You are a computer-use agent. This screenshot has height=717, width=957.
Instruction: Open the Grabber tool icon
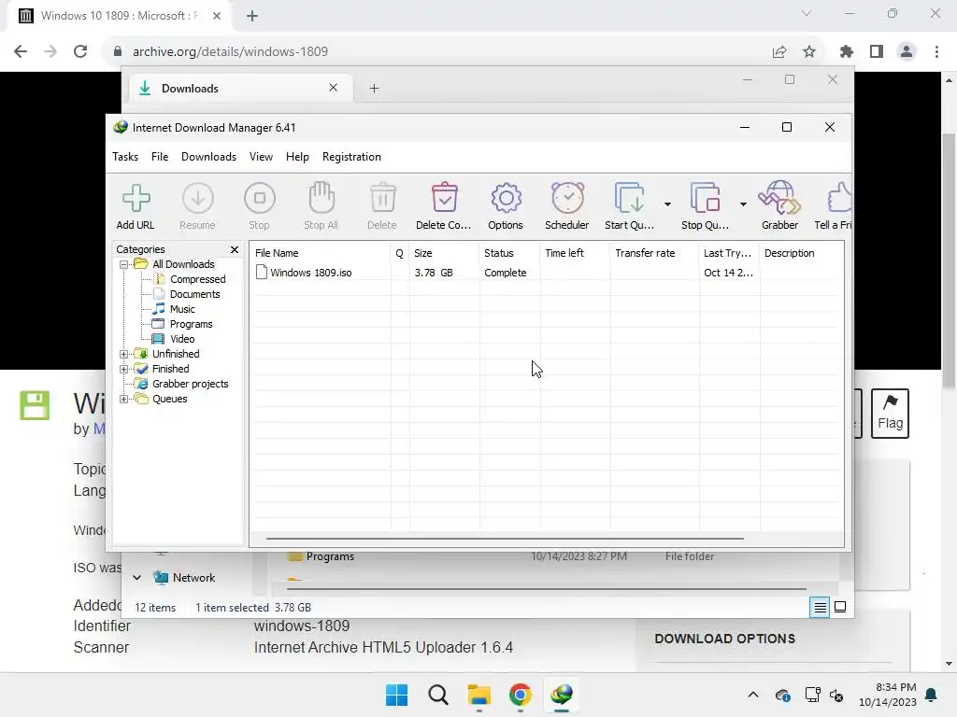pos(779,205)
